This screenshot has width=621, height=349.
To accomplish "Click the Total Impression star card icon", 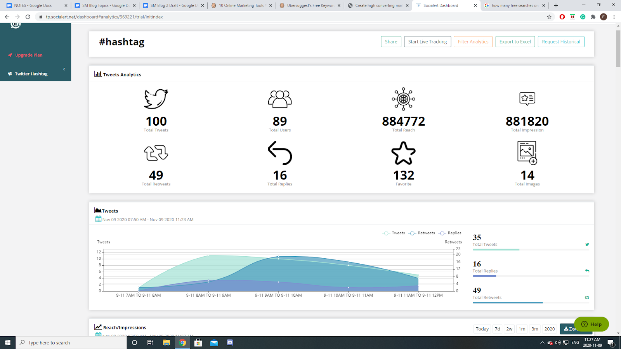I will click(527, 98).
